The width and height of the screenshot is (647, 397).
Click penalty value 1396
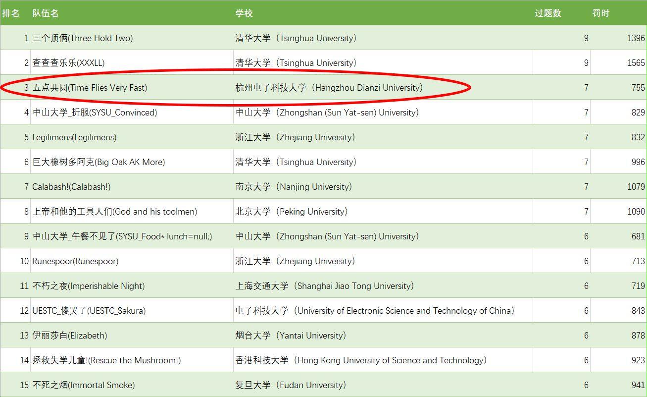pyautogui.click(x=636, y=38)
